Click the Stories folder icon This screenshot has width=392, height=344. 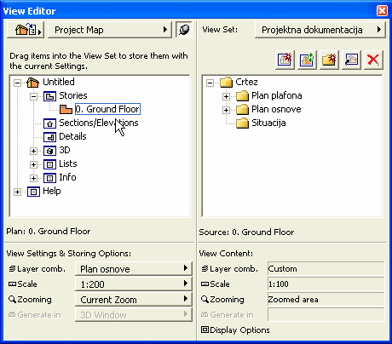pyautogui.click(x=49, y=96)
